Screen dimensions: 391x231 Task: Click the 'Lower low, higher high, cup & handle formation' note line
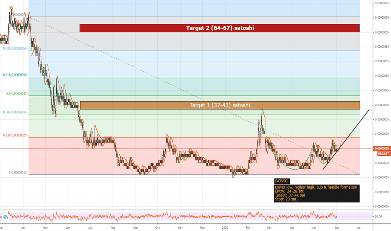316,187
